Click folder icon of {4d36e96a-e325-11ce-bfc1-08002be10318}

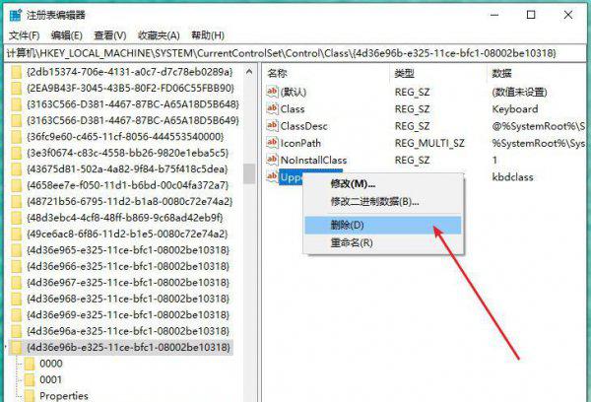click(16, 331)
